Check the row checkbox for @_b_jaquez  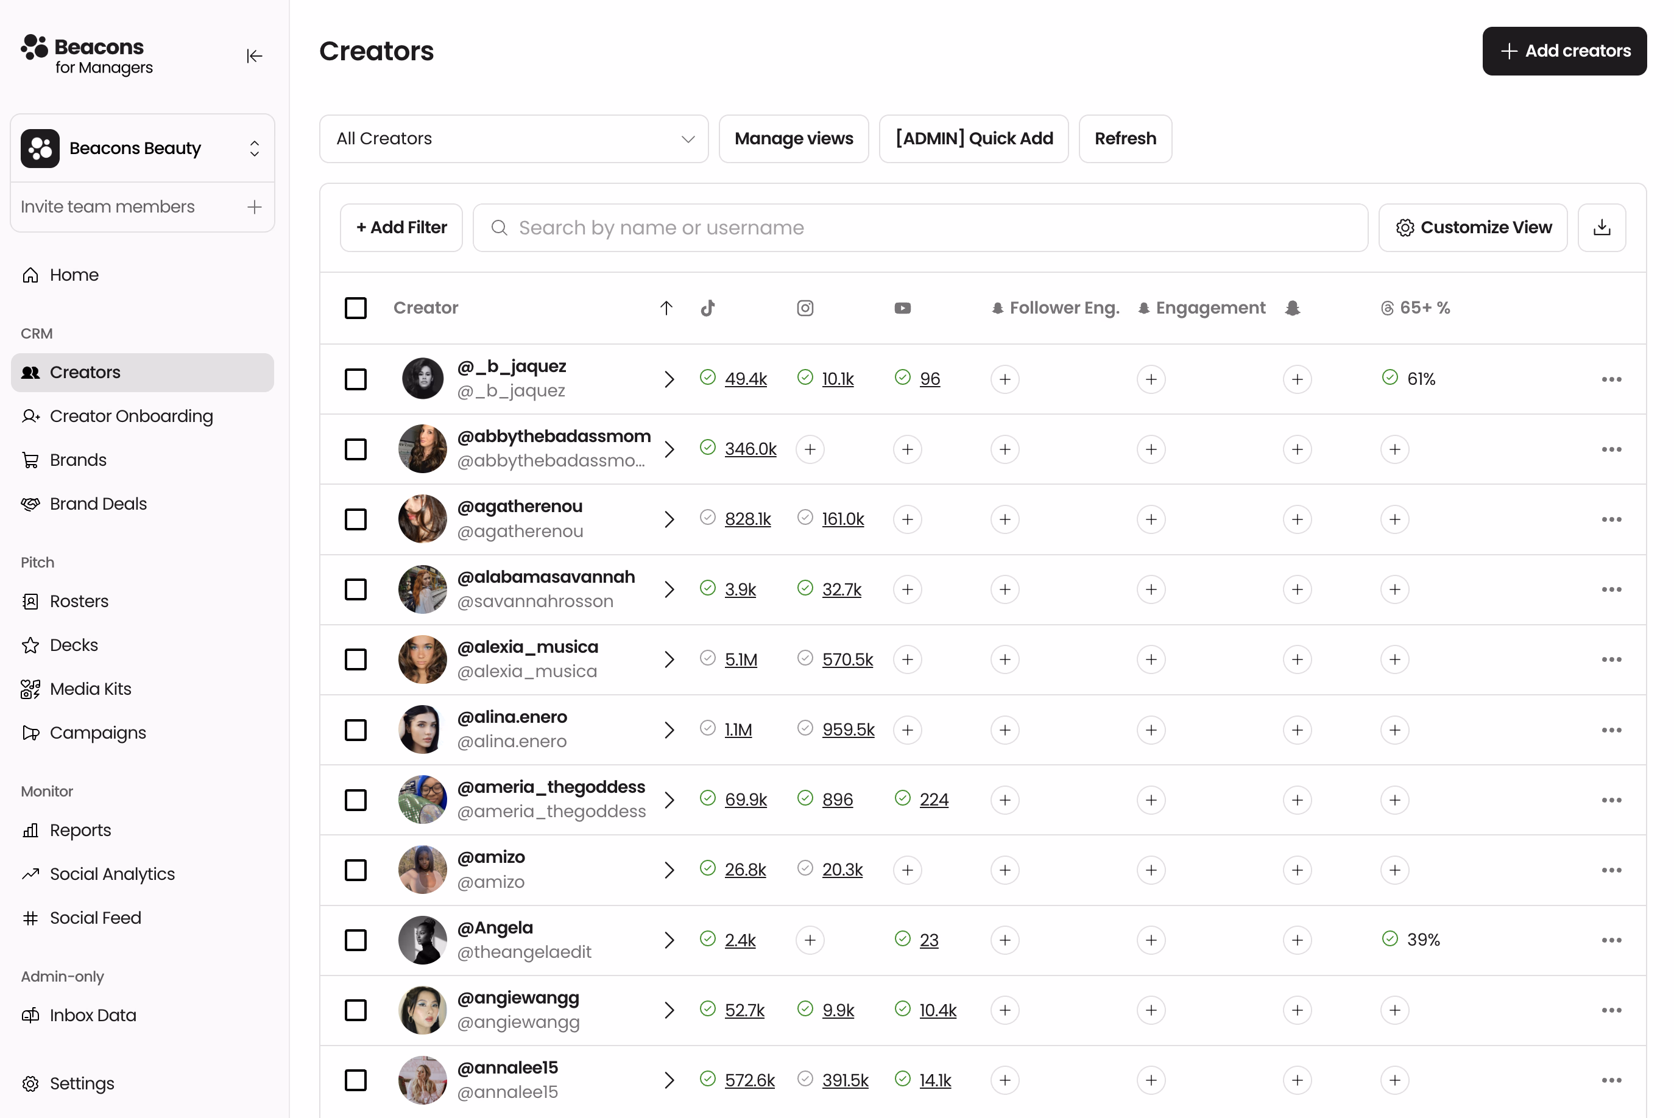pos(355,379)
